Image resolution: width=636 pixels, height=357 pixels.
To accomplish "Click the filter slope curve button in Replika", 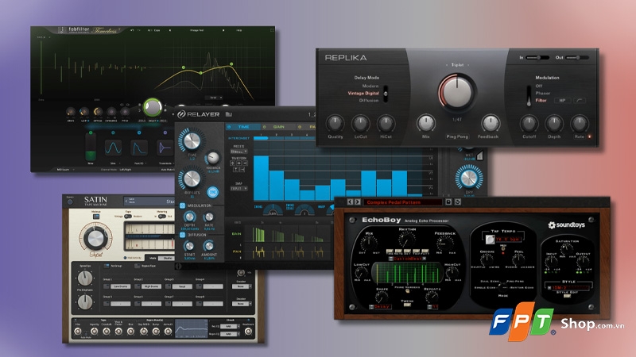I will pyautogui.click(x=580, y=101).
